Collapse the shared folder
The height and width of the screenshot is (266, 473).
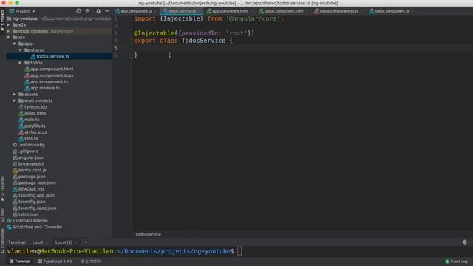pos(20,50)
